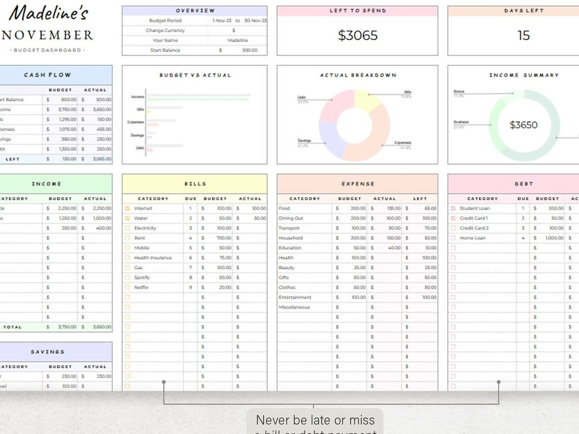This screenshot has width=579, height=434.
Task: Select the Education left cell 10.00
Action: [420, 248]
